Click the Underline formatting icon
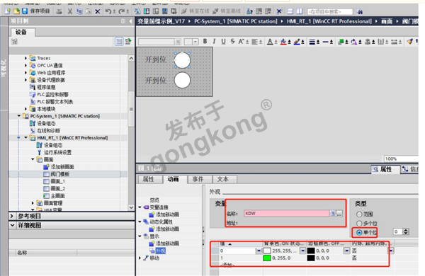This screenshot has width=425, height=276. pos(223,42)
